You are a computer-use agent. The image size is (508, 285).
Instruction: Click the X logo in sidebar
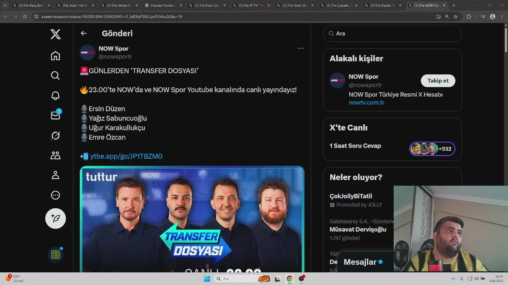coord(56,34)
